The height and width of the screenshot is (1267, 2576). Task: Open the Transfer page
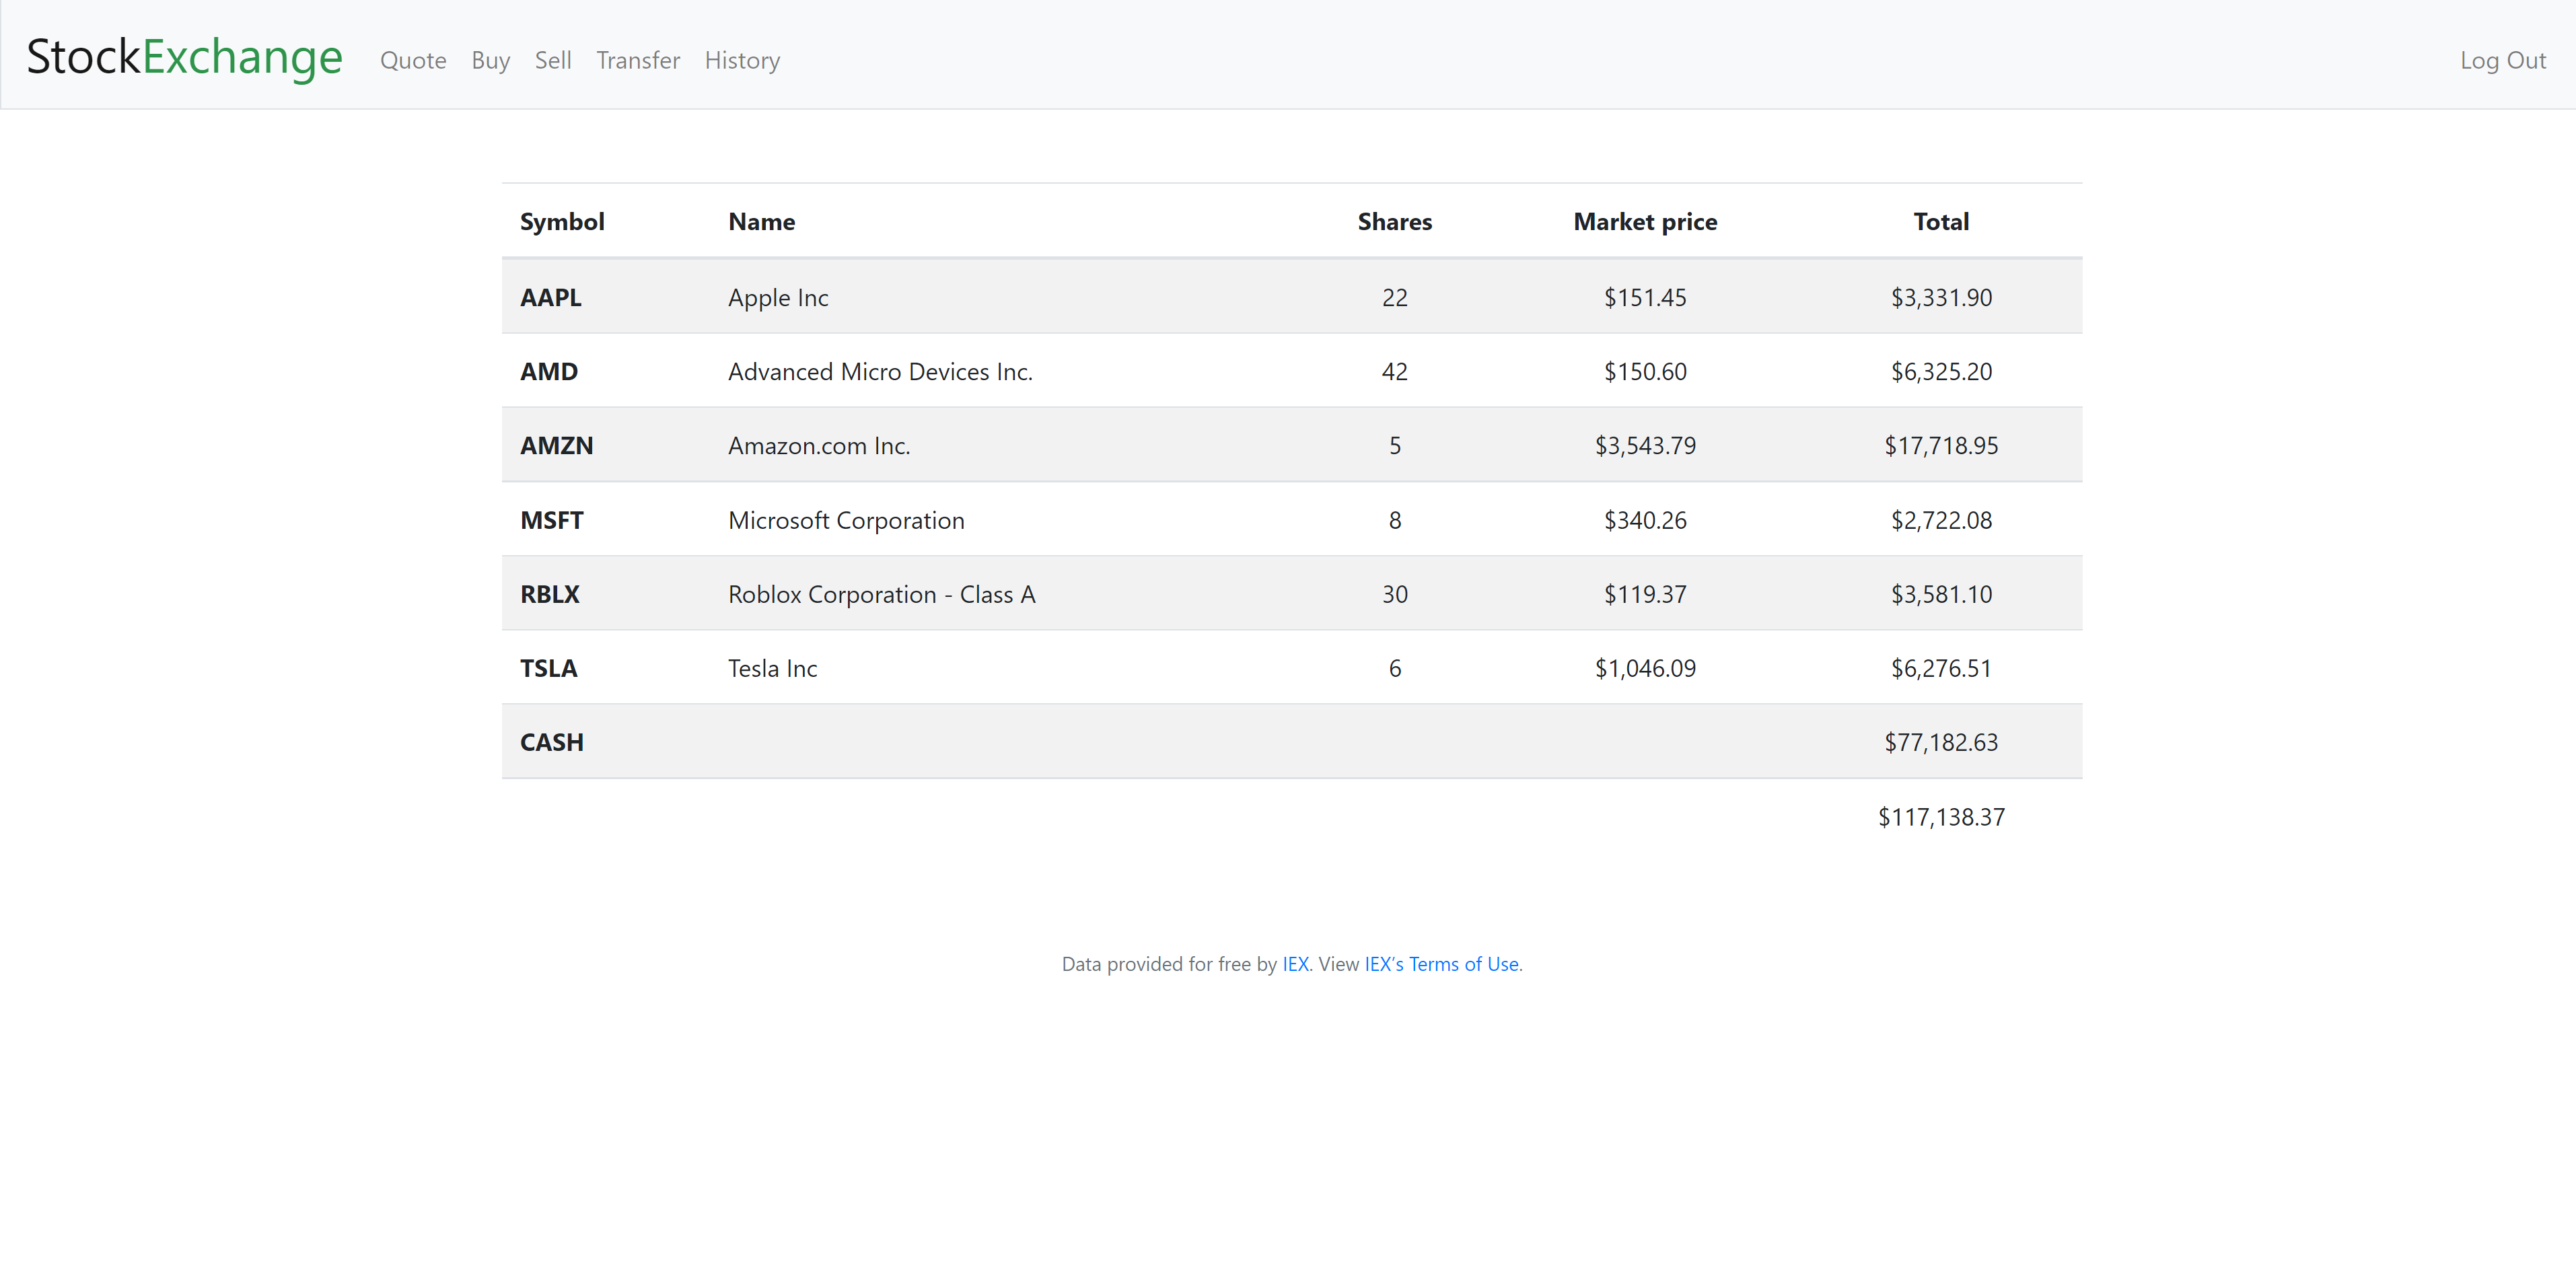638,61
